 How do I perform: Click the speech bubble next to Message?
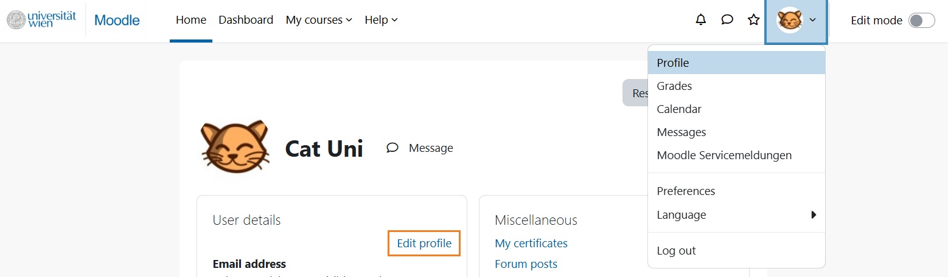pyautogui.click(x=392, y=148)
